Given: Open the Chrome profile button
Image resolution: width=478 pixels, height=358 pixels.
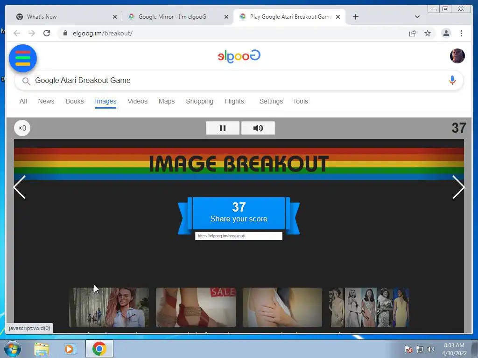Looking at the screenshot, I should click(x=446, y=33).
